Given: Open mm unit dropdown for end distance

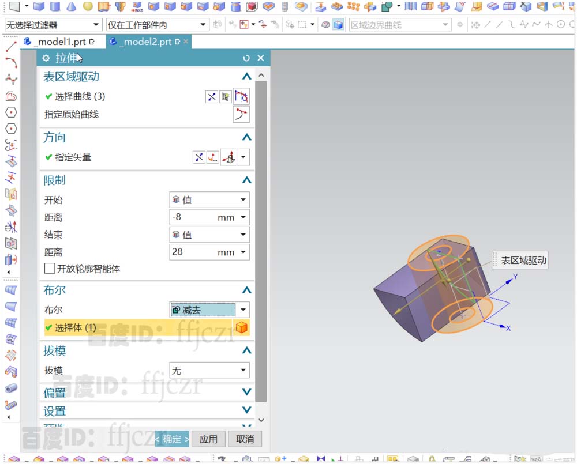Looking at the screenshot, I should pyautogui.click(x=243, y=252).
